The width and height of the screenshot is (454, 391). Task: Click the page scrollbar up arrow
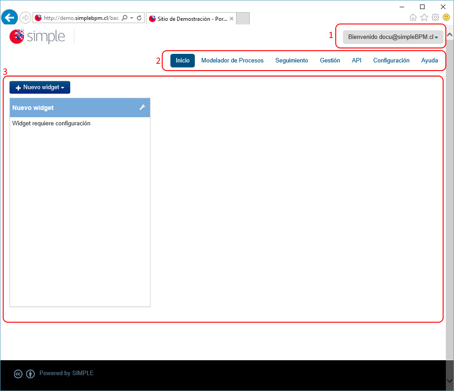449,35
